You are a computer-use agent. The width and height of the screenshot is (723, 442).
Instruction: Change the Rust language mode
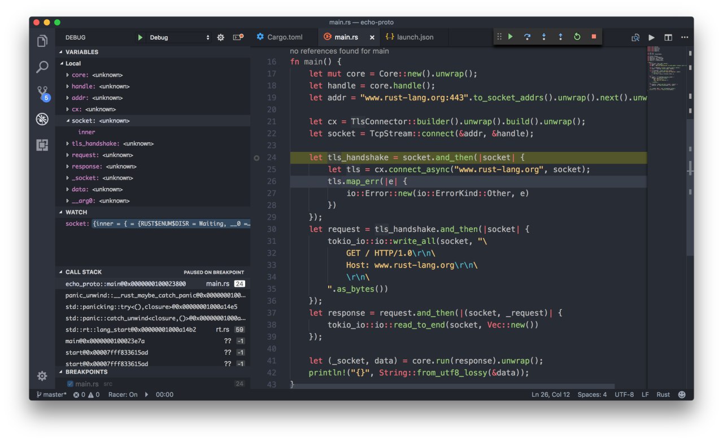(663, 395)
